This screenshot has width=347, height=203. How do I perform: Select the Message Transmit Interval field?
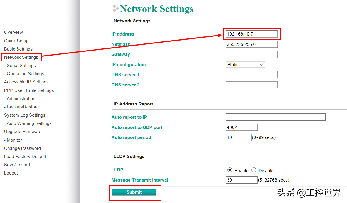point(242,180)
